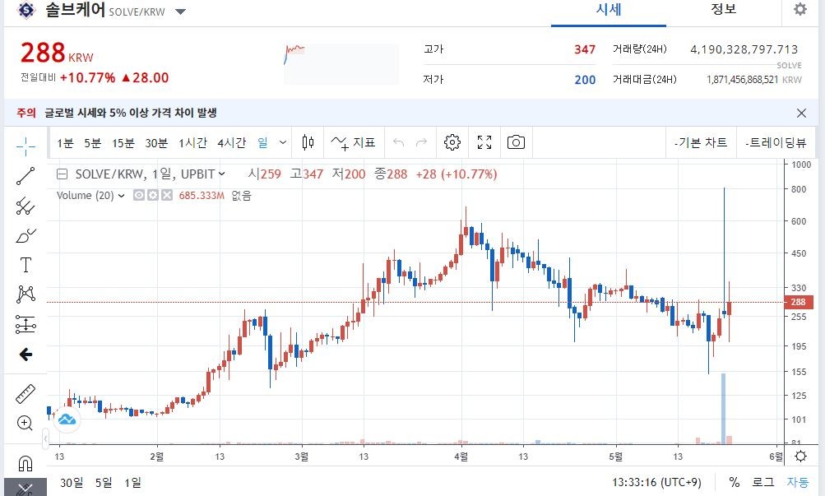825x496 pixels.
Task: Toggle 로그 (log) scale mode
Action: click(763, 482)
